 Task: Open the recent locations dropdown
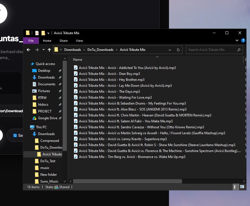click(43, 50)
